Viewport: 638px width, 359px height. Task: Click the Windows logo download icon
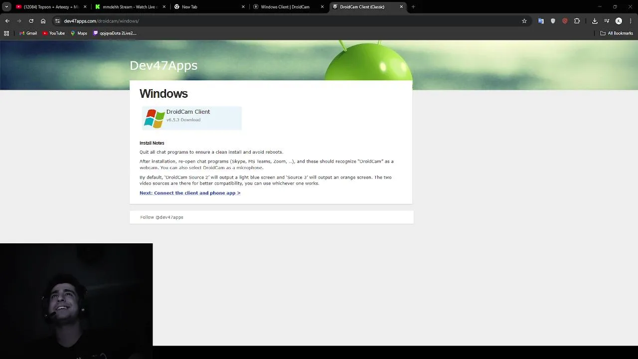154,118
